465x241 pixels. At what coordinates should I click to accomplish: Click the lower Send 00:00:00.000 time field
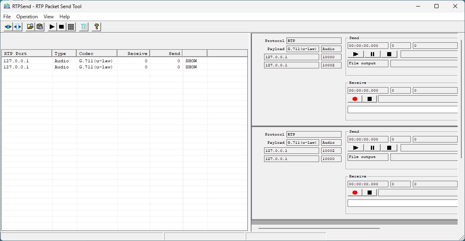(368, 139)
